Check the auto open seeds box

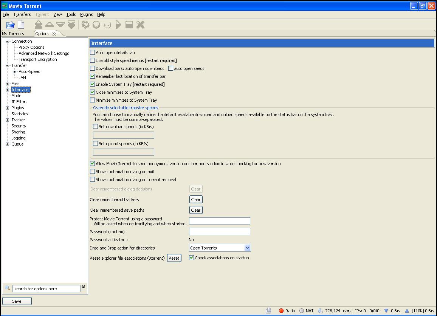pyautogui.click(x=171, y=68)
